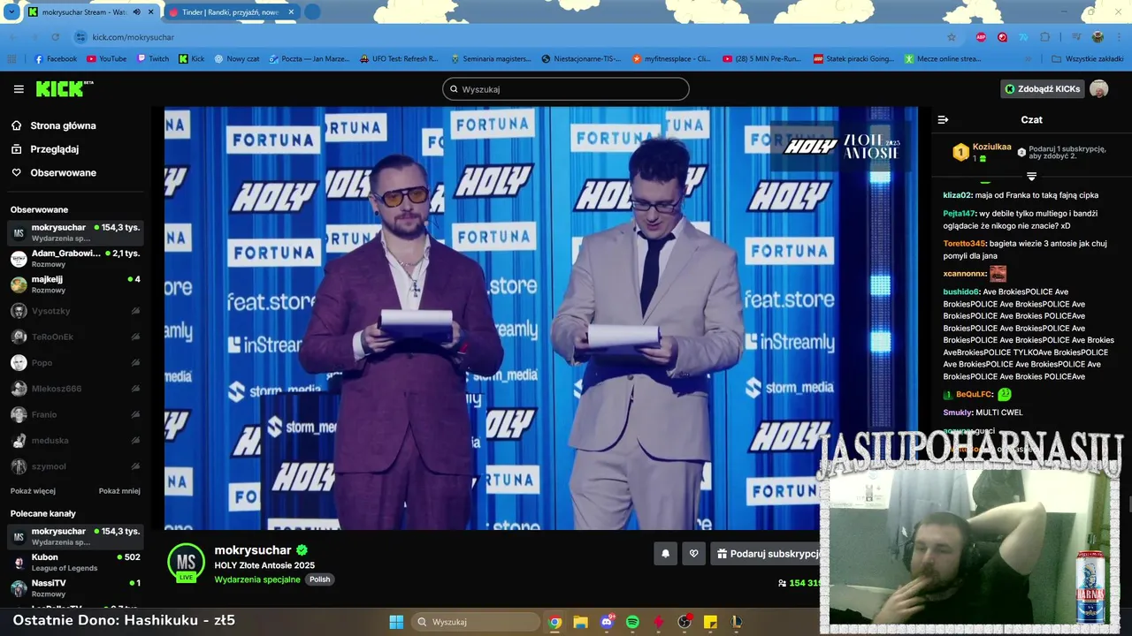Screen dimensions: 1132x636
Task: Open the offline TeRoOnEk channel
Action: click(x=75, y=337)
